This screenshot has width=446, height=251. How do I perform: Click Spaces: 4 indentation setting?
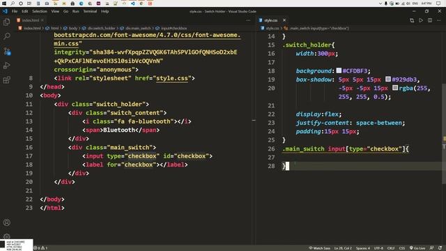tap(362, 248)
